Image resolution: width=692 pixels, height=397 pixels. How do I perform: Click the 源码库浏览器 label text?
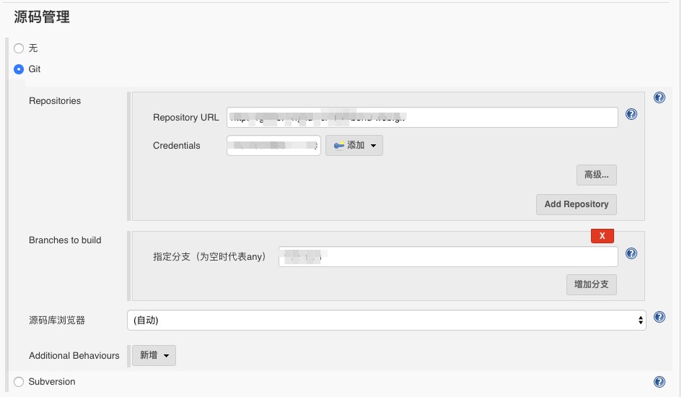click(x=57, y=320)
